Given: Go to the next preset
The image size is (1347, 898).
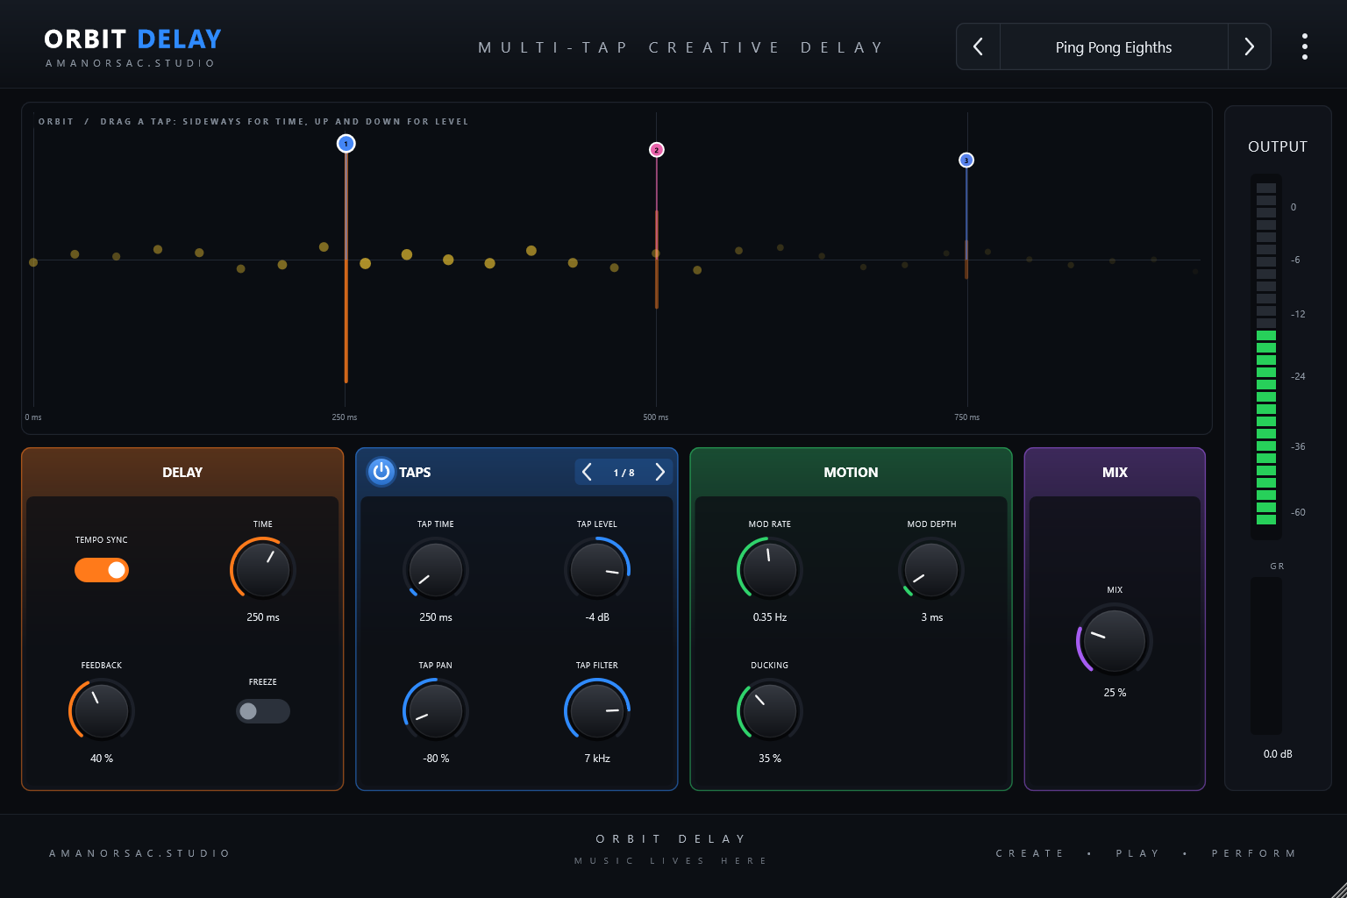Looking at the screenshot, I should pyautogui.click(x=1249, y=46).
